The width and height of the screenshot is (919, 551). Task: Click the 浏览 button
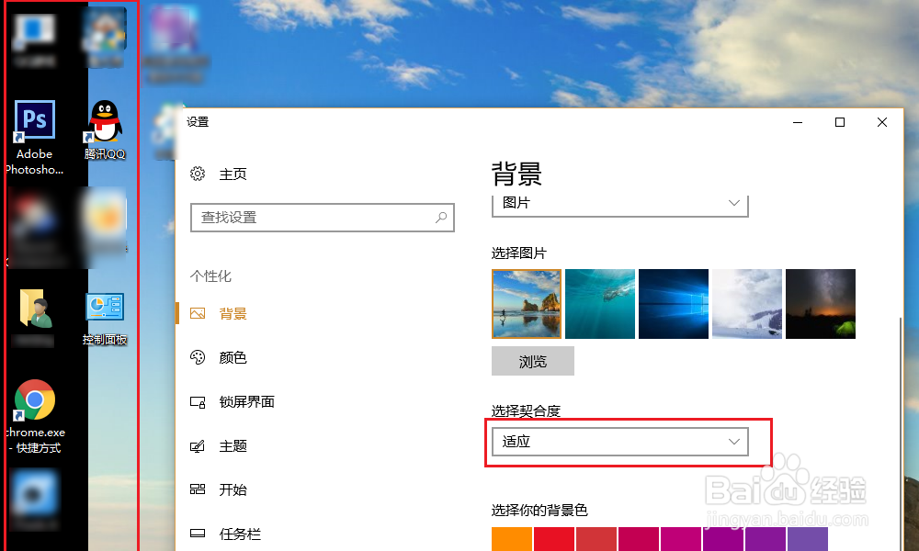(x=533, y=361)
